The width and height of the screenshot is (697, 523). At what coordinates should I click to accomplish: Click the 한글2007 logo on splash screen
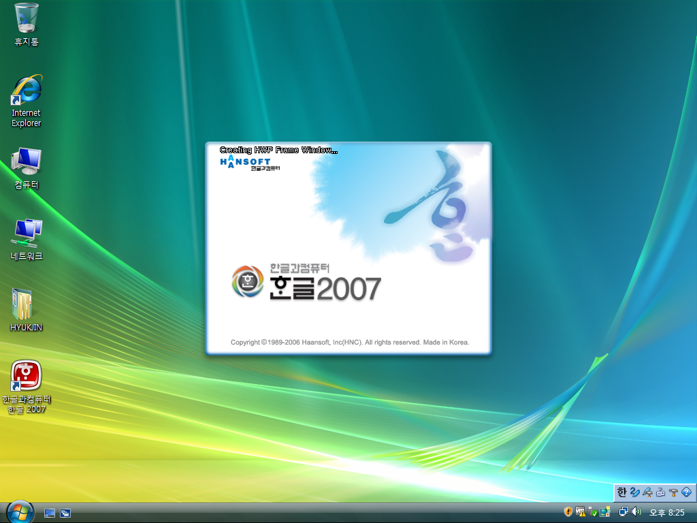coord(306,283)
